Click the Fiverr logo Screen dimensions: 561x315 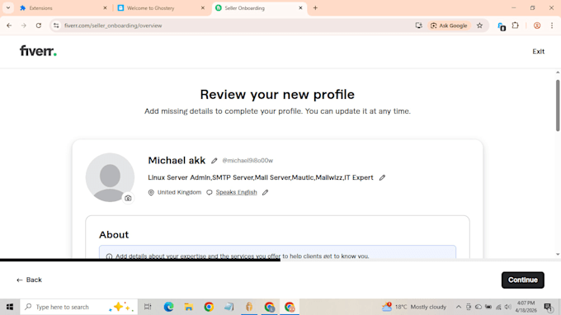(x=38, y=51)
